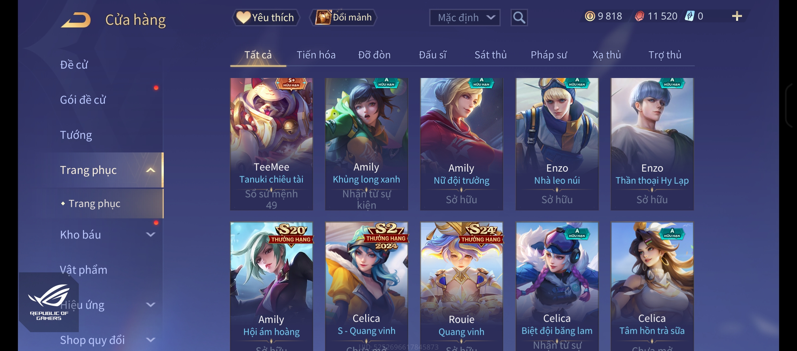Tap the gold coin icon showing 9 818
Viewport: 797px width, 351px height.
(590, 16)
